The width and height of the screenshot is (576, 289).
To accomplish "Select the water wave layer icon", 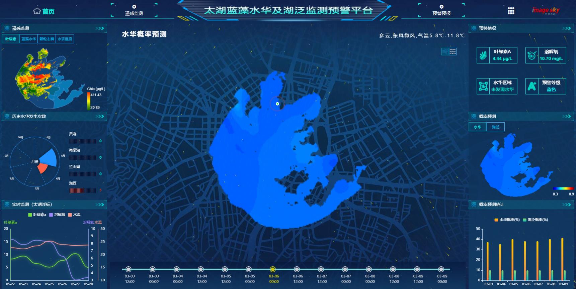I will point(453,51).
